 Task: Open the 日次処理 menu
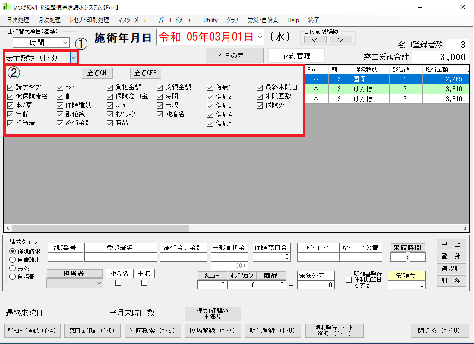point(18,20)
